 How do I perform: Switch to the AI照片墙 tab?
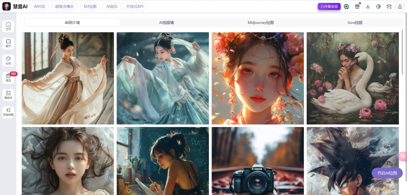tap(72, 23)
